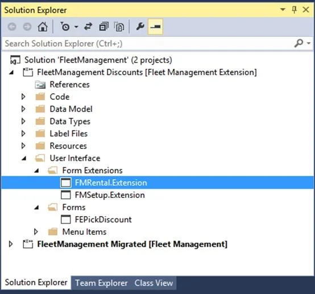Click the Collapse All icon
The image size is (315, 294).
[104, 27]
